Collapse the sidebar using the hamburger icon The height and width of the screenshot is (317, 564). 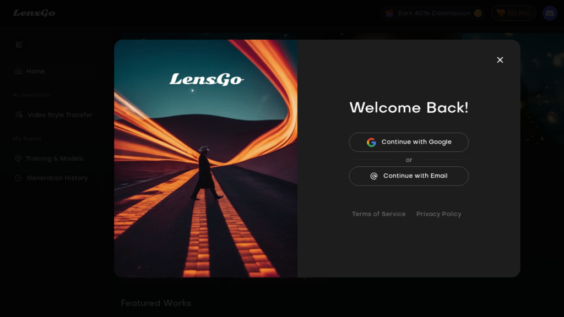(x=19, y=45)
